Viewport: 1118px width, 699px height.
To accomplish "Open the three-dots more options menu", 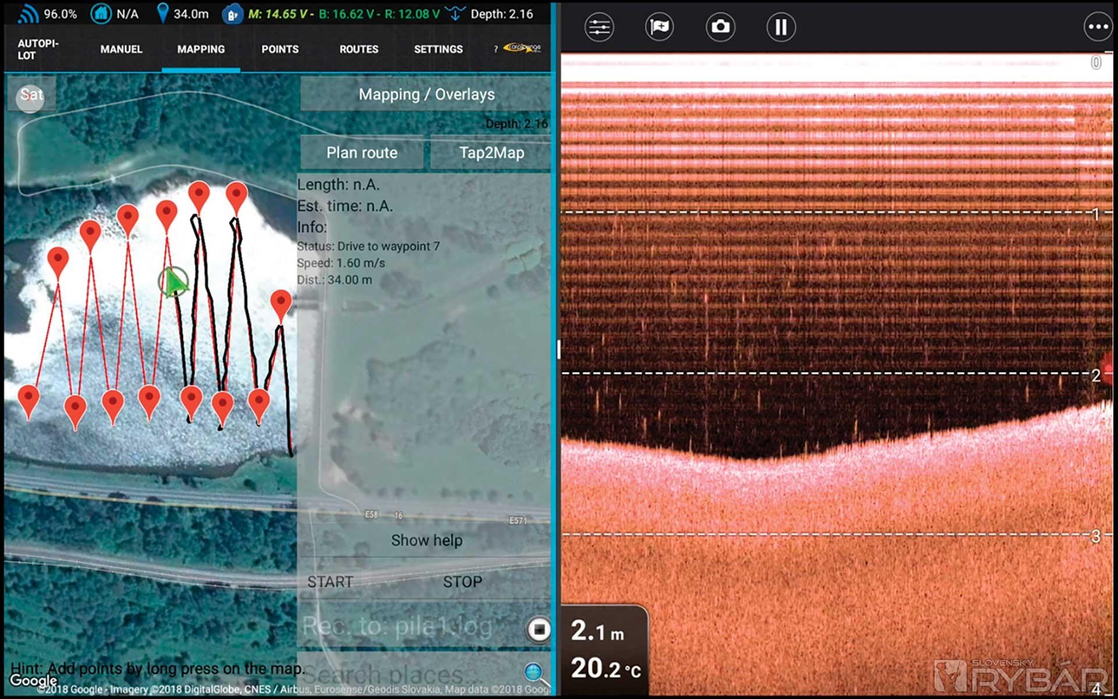I will pos(1098,27).
